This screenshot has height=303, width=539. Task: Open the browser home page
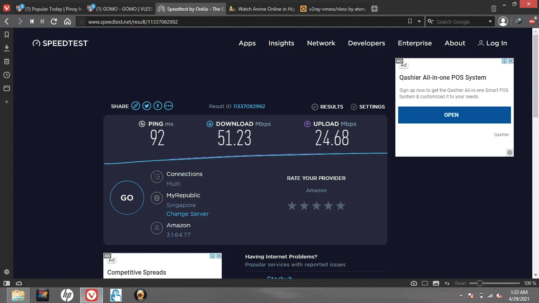point(67,21)
